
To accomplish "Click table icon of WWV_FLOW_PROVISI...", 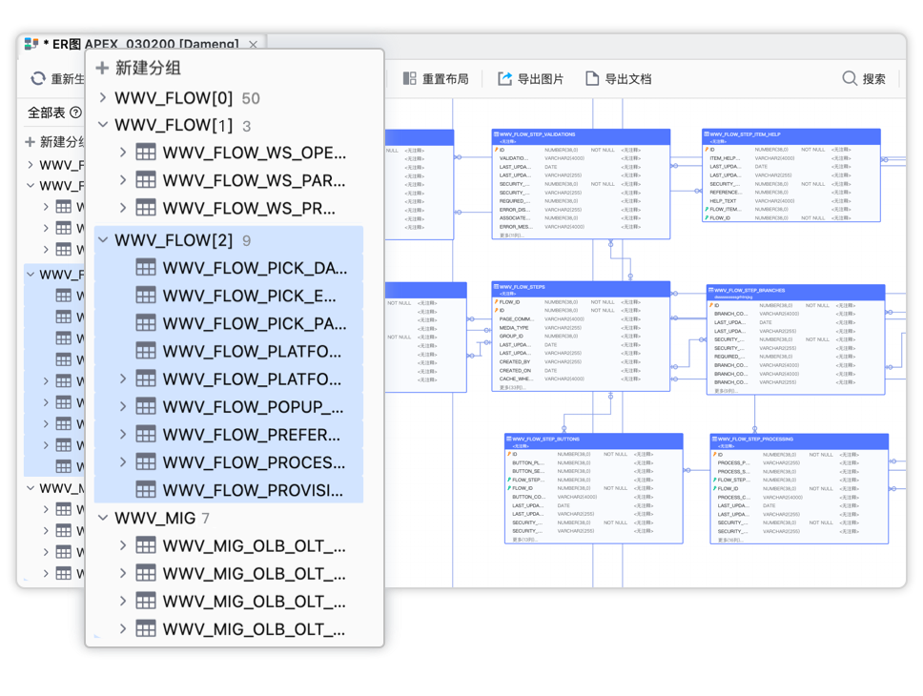I will [146, 489].
